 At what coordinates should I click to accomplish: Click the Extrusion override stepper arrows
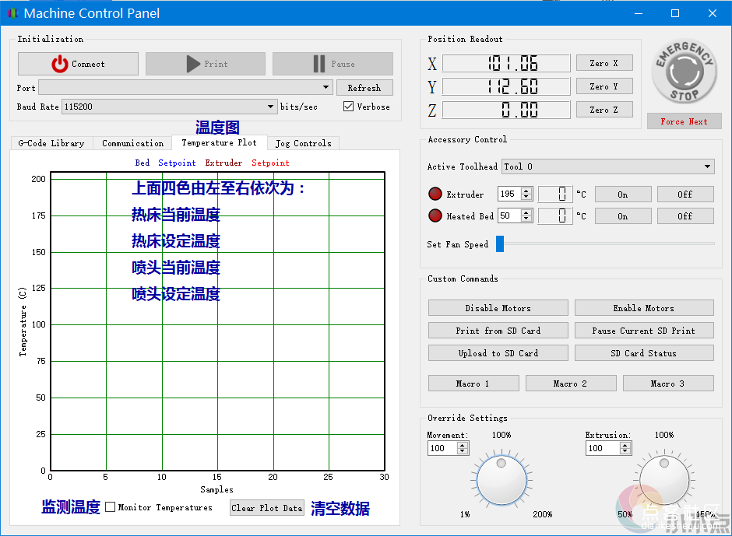[625, 448]
